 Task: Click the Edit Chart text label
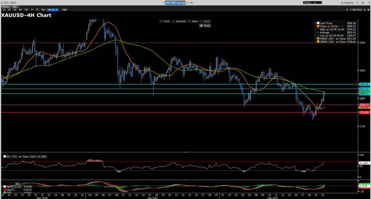tap(357, 10)
